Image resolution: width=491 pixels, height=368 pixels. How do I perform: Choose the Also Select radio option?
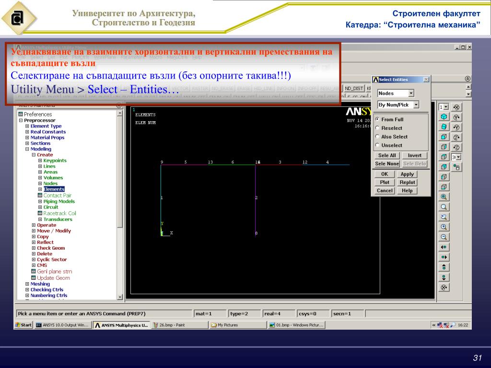pos(377,137)
